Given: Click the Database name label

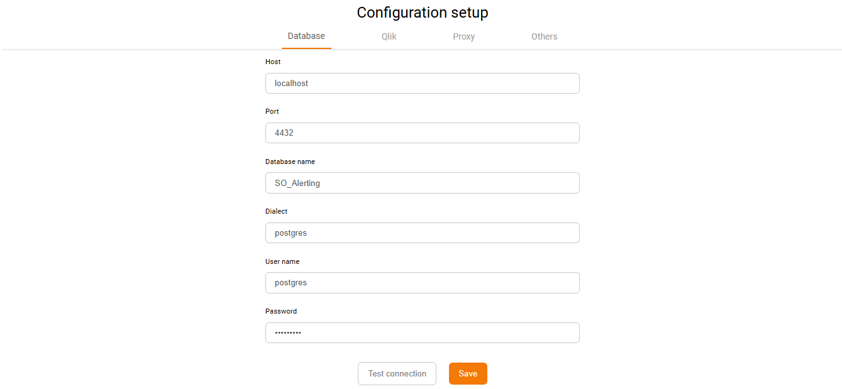Looking at the screenshot, I should [290, 162].
